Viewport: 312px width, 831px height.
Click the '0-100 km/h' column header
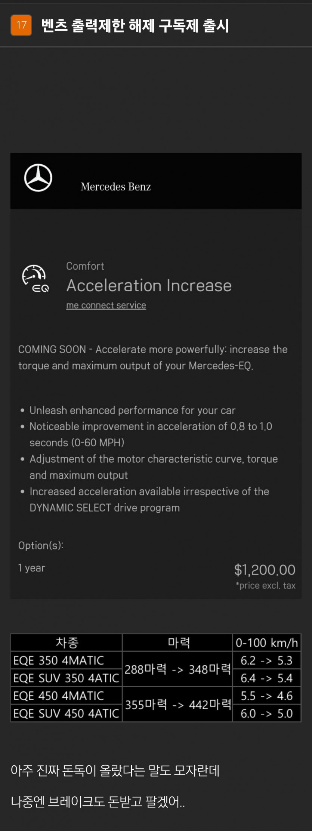point(267,643)
